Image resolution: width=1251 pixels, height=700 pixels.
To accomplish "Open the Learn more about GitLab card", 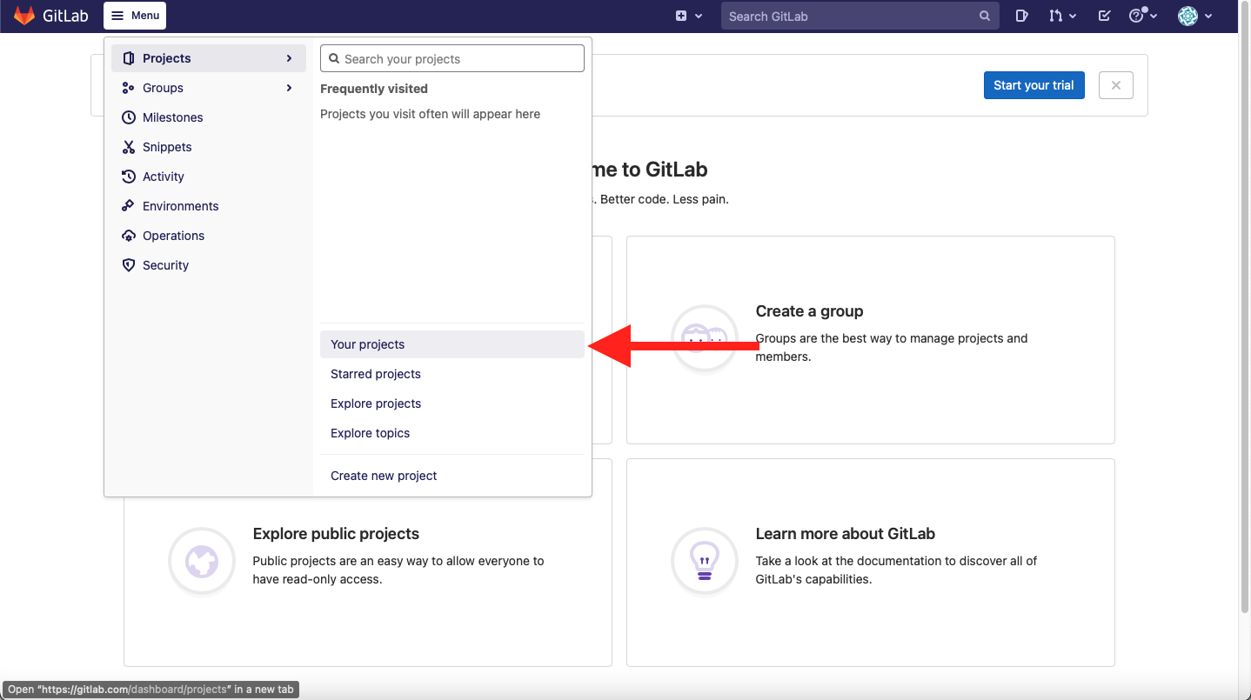I will click(871, 562).
